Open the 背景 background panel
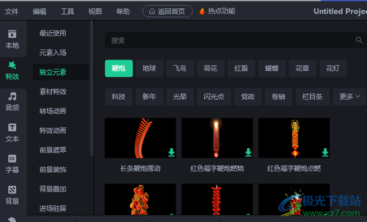The height and width of the screenshot is (222, 367). 12,195
